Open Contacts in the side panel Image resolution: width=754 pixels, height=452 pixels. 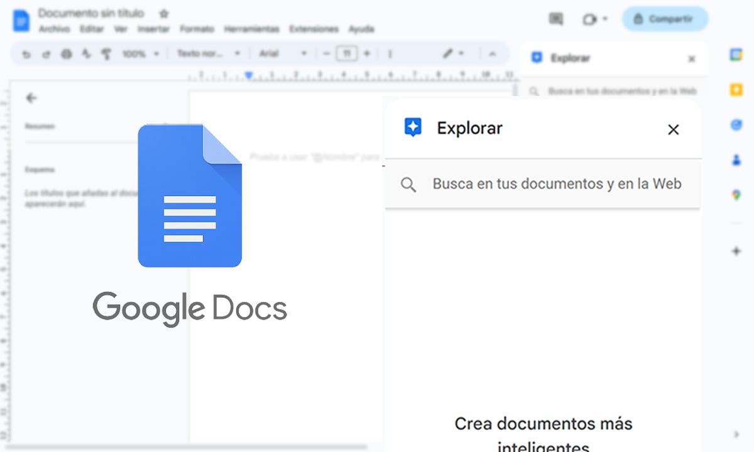click(736, 160)
